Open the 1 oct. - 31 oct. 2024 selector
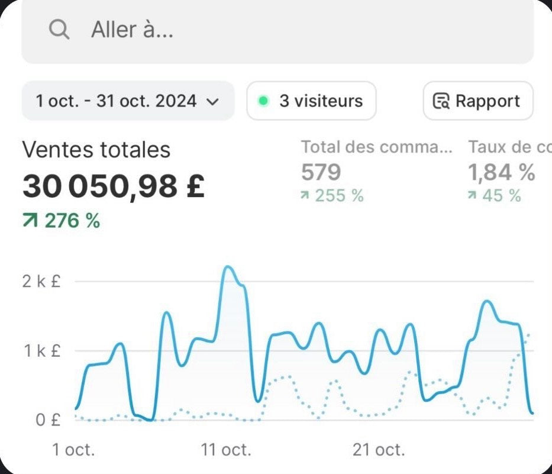This screenshot has width=552, height=474. tap(128, 101)
